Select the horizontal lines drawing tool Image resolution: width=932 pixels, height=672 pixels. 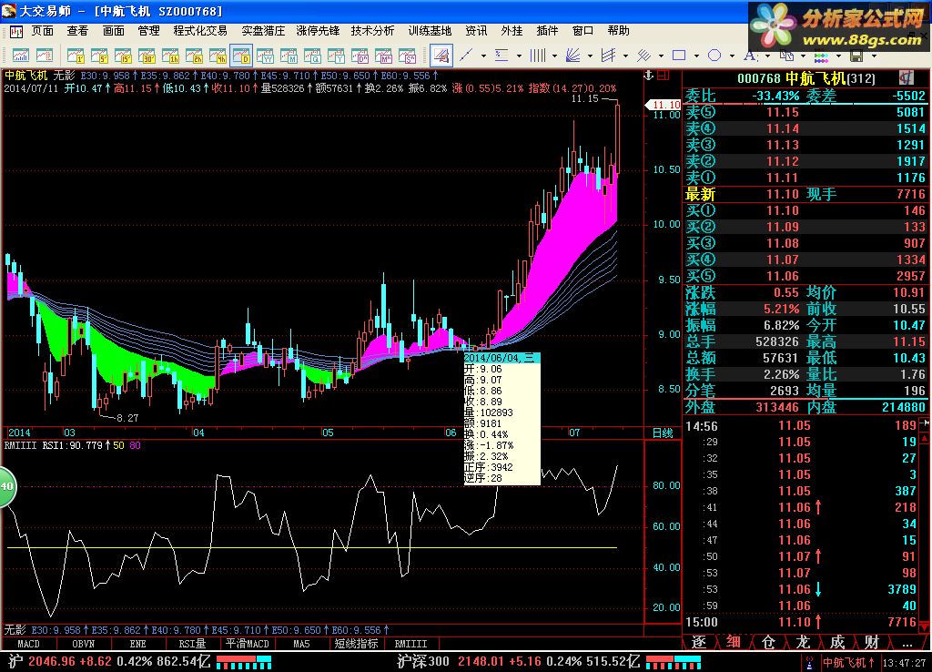pyautogui.click(x=502, y=56)
